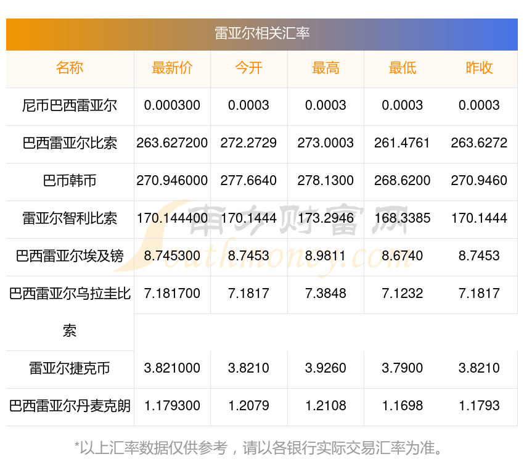Select the highest value 278.1300 for 巴币韩币
Image resolution: width=524 pixels, height=467 pixels.
pos(325,181)
